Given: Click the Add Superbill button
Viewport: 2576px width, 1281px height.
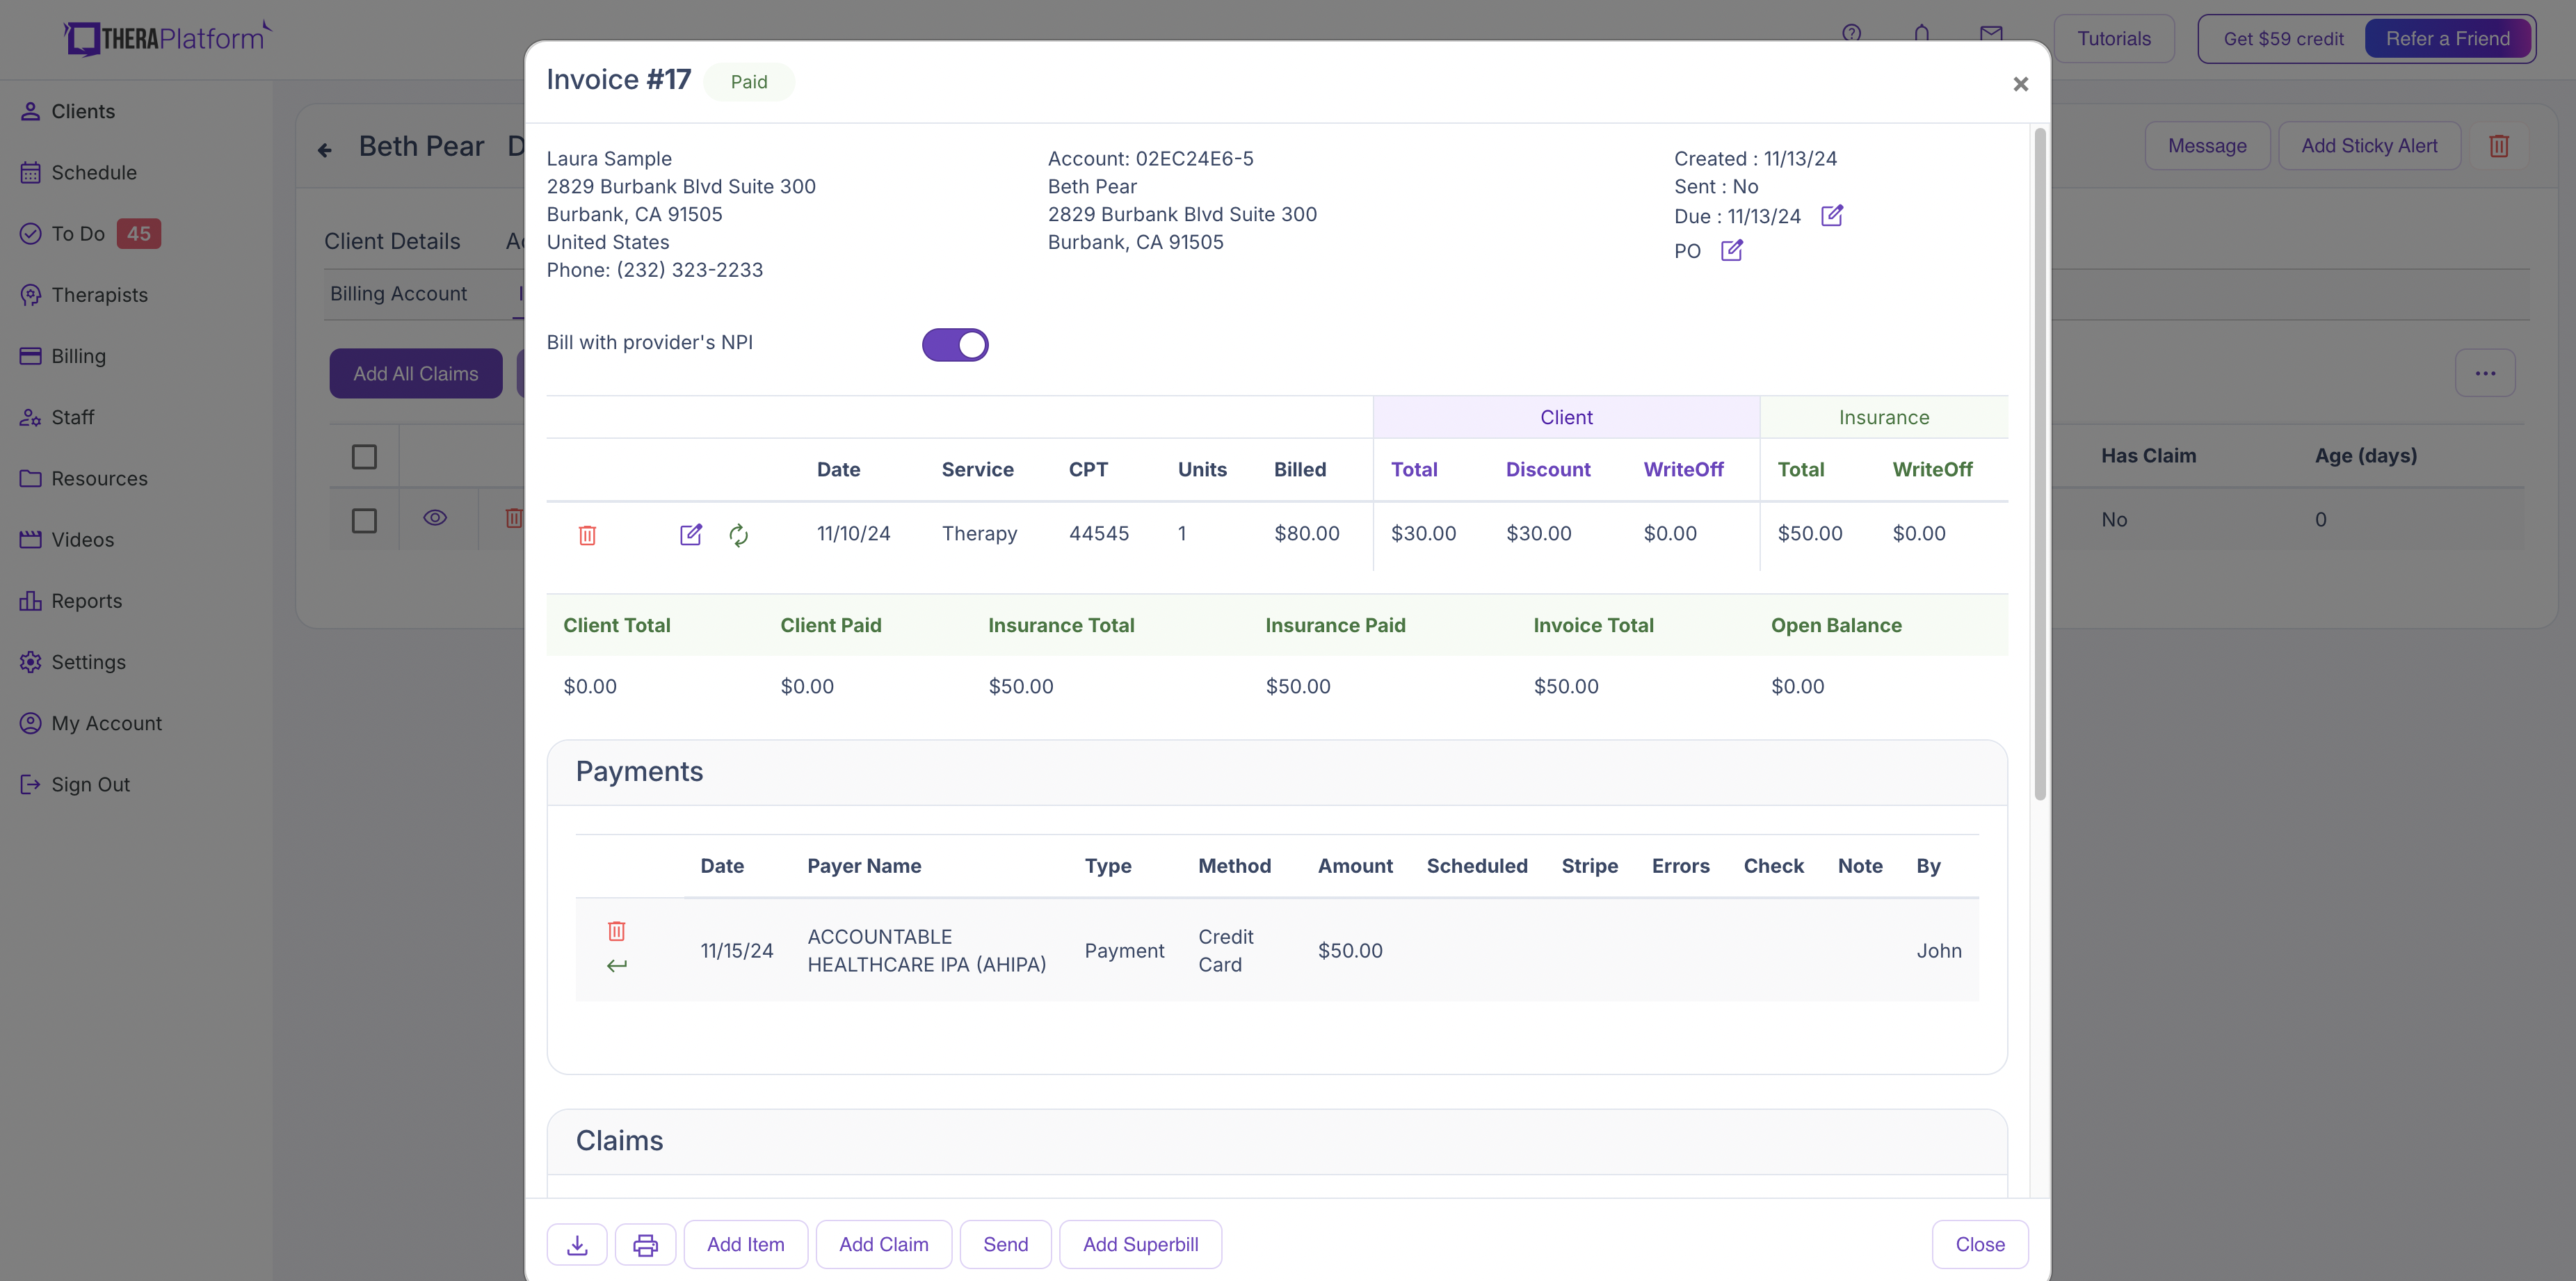Looking at the screenshot, I should (1140, 1244).
